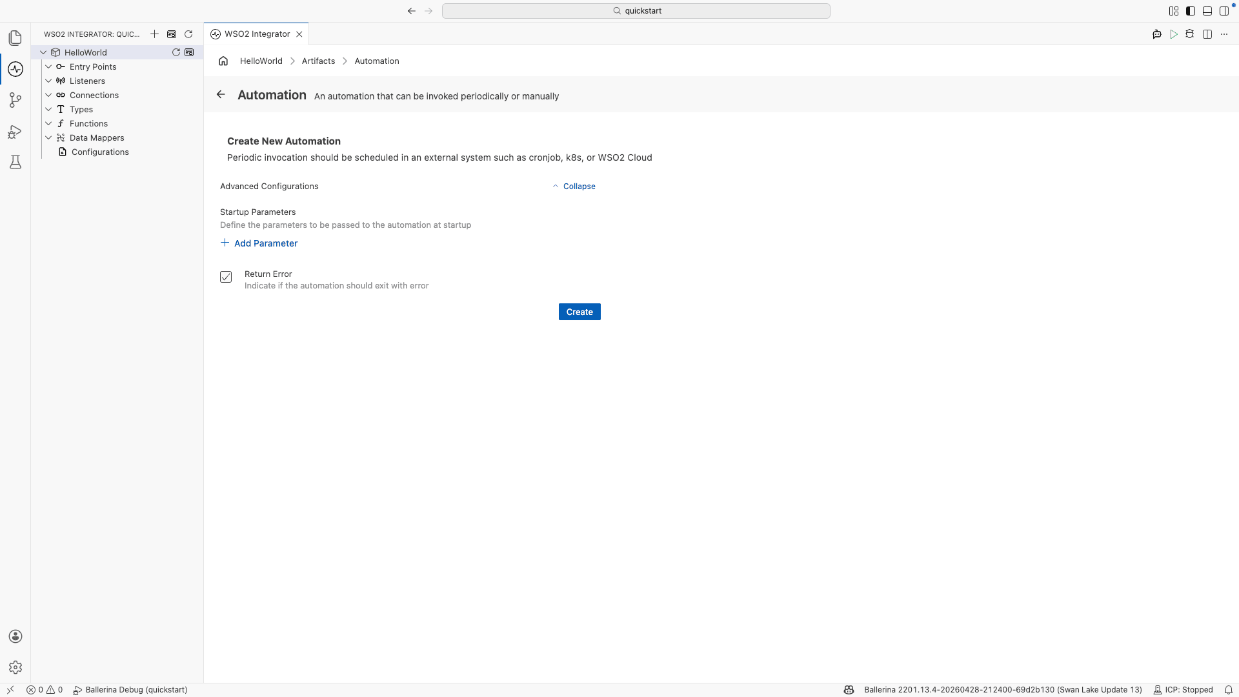Screen dimensions: 1239x697
Task: Collapse the Advanced Configurations section
Action: pos(574,186)
